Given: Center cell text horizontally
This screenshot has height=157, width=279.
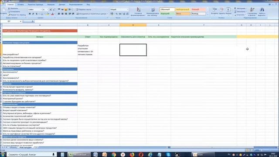Looking at the screenshot, I should coord(62,14).
